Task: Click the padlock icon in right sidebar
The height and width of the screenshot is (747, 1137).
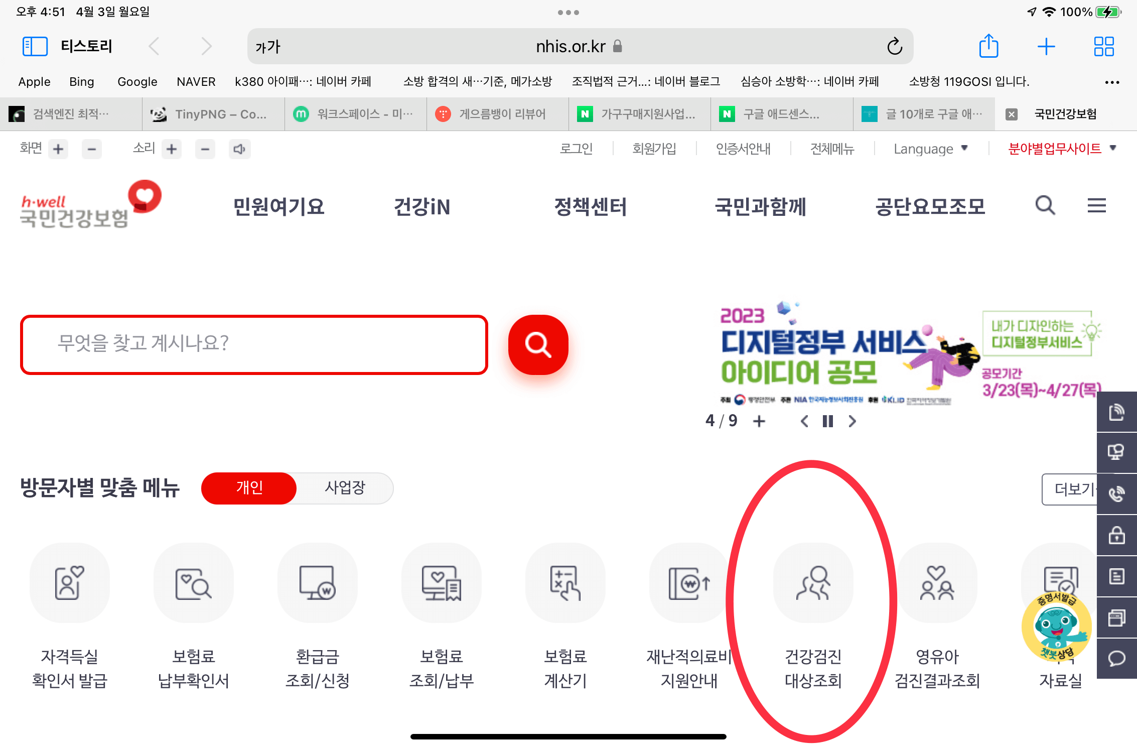Action: point(1116,535)
